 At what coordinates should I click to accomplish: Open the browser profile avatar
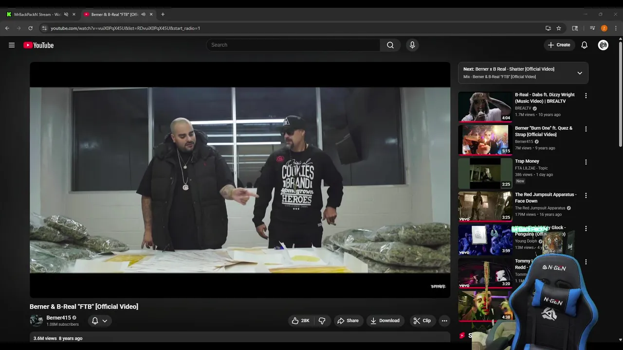[604, 28]
